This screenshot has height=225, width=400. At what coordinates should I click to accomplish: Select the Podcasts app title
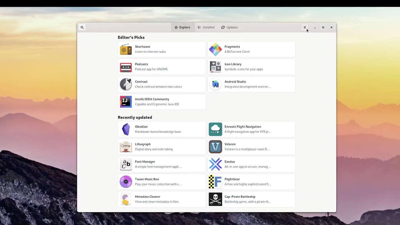click(141, 64)
